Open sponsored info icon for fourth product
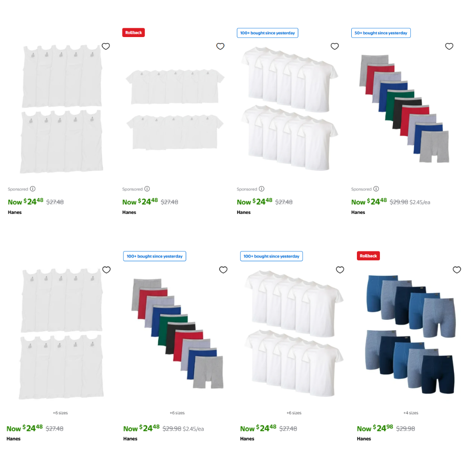This screenshot has height=469, width=469. tap(376, 189)
